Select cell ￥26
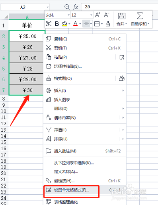The height and width of the screenshot is (205, 158). (26, 47)
